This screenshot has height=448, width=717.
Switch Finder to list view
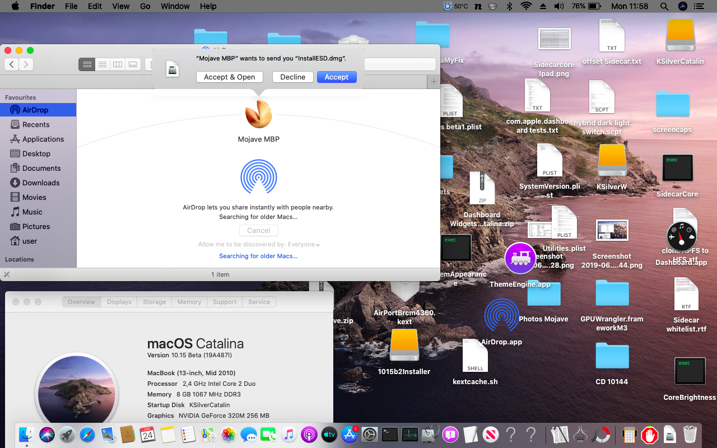point(102,64)
